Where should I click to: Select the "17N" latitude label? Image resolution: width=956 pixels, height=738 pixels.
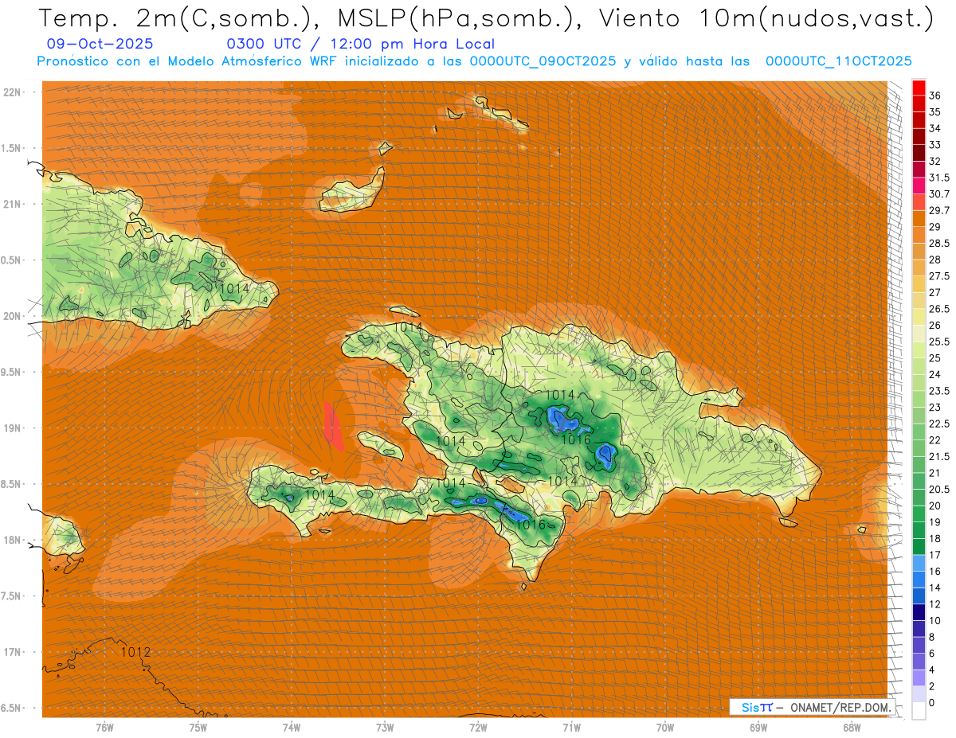pos(14,652)
